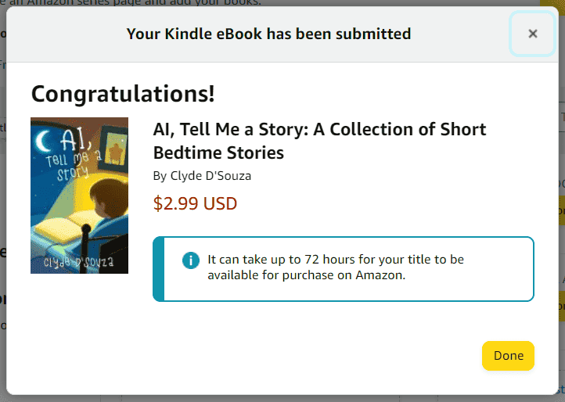This screenshot has width=565, height=402.
Task: Click the "Your Kindle eBook has been submitted" header
Action: pos(268,34)
